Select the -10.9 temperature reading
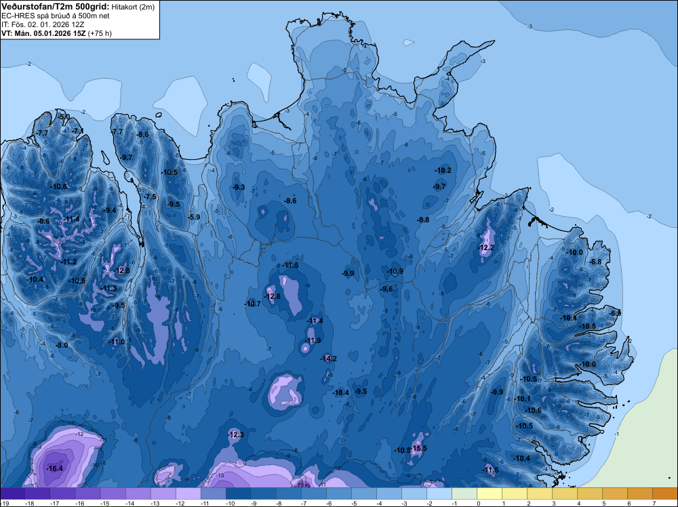 (x=395, y=271)
